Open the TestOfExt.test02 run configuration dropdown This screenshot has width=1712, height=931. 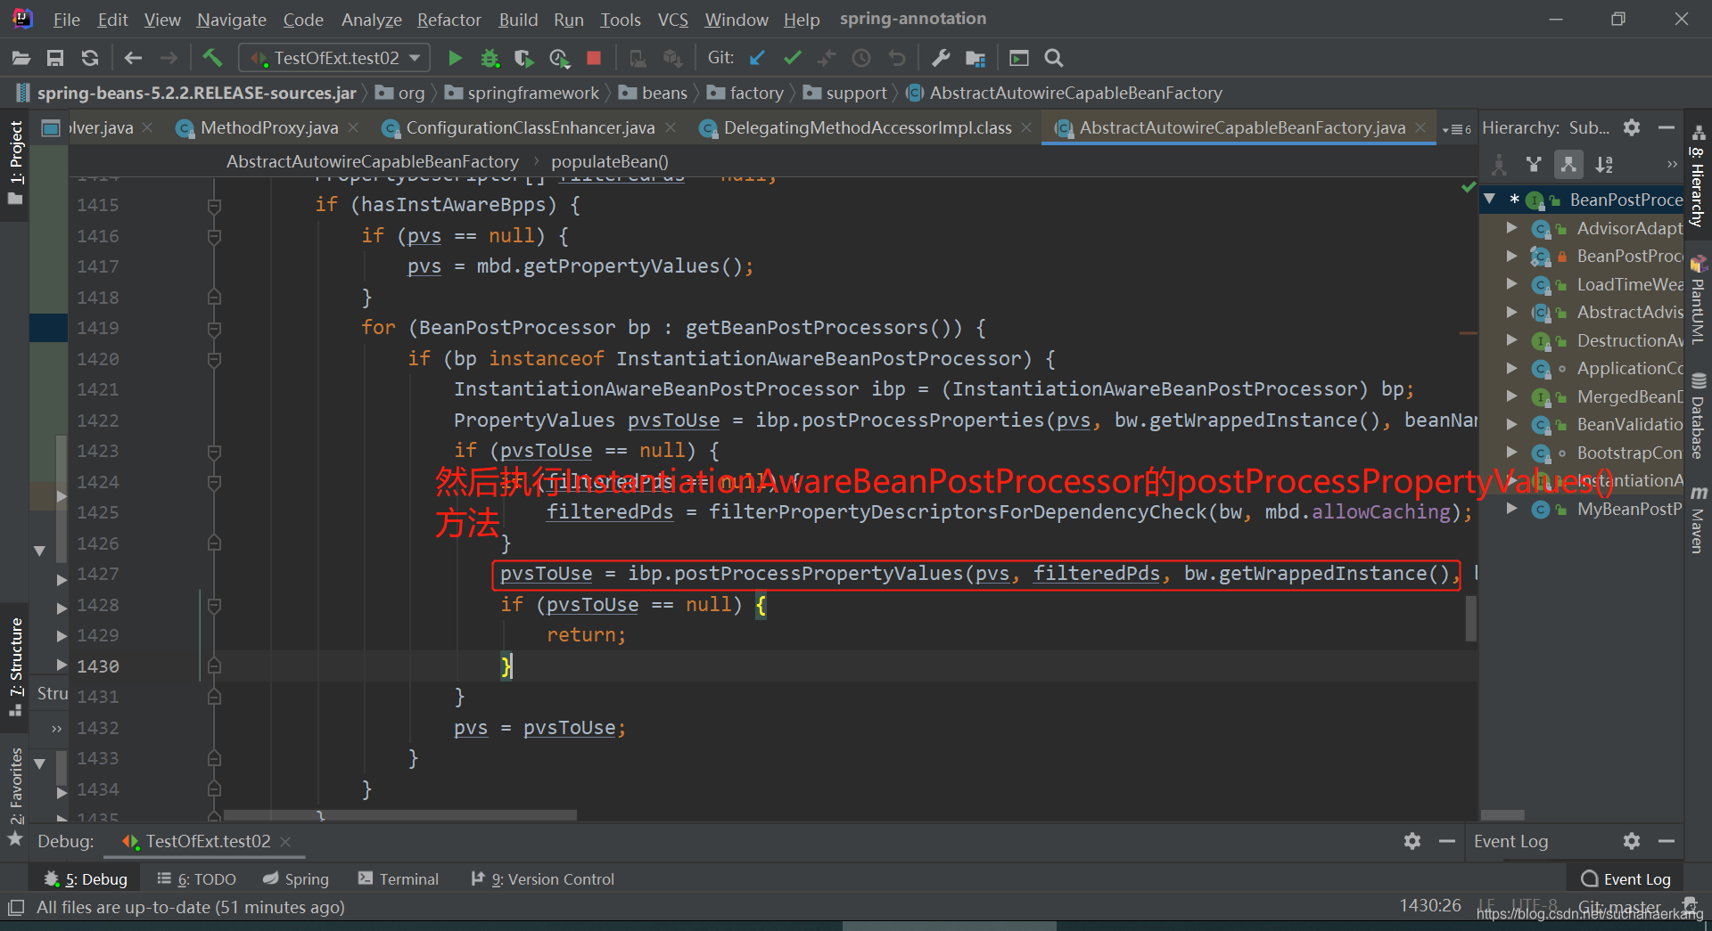point(334,58)
